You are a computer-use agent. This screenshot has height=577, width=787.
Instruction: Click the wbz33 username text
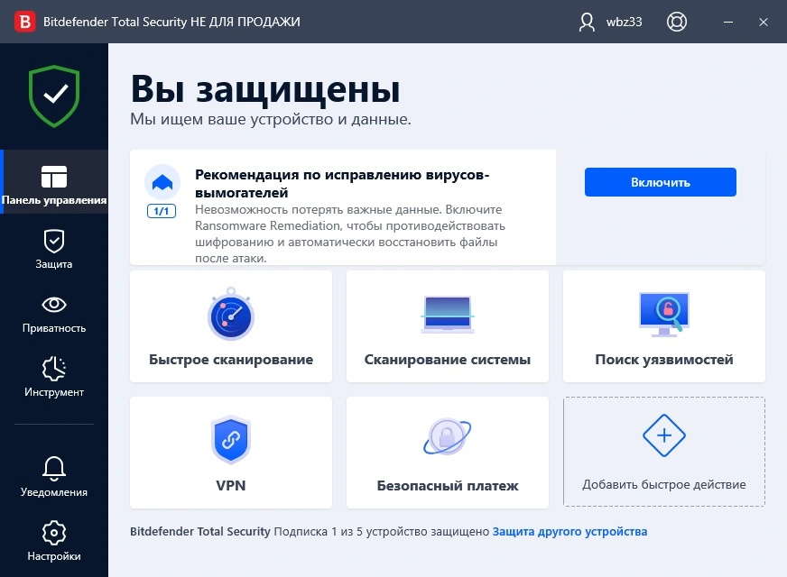pos(624,22)
